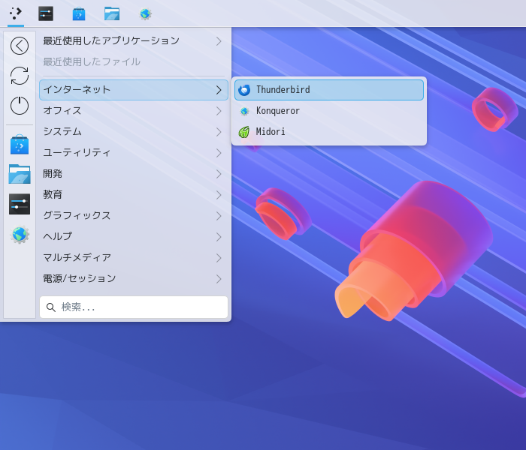
Task: Expand the 電源/セッション category
Action: pyautogui.click(x=134, y=278)
